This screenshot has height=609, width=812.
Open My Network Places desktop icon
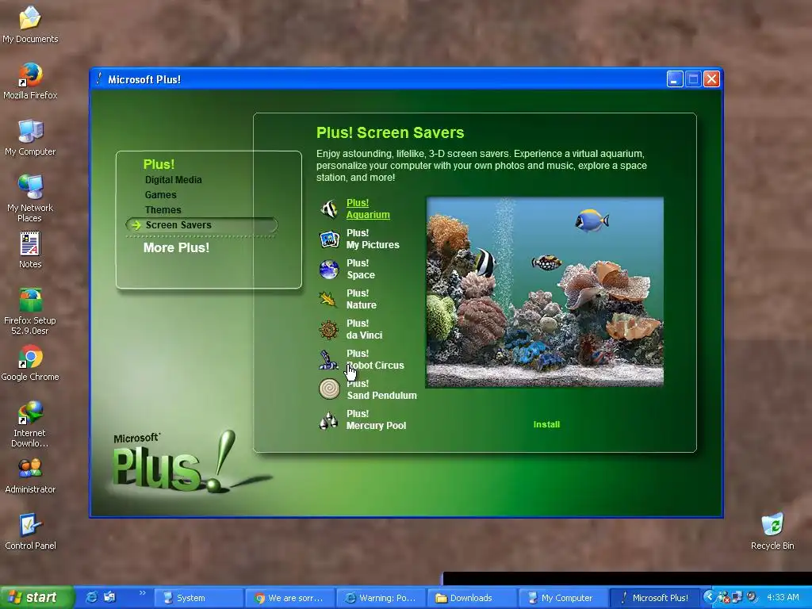click(30, 198)
